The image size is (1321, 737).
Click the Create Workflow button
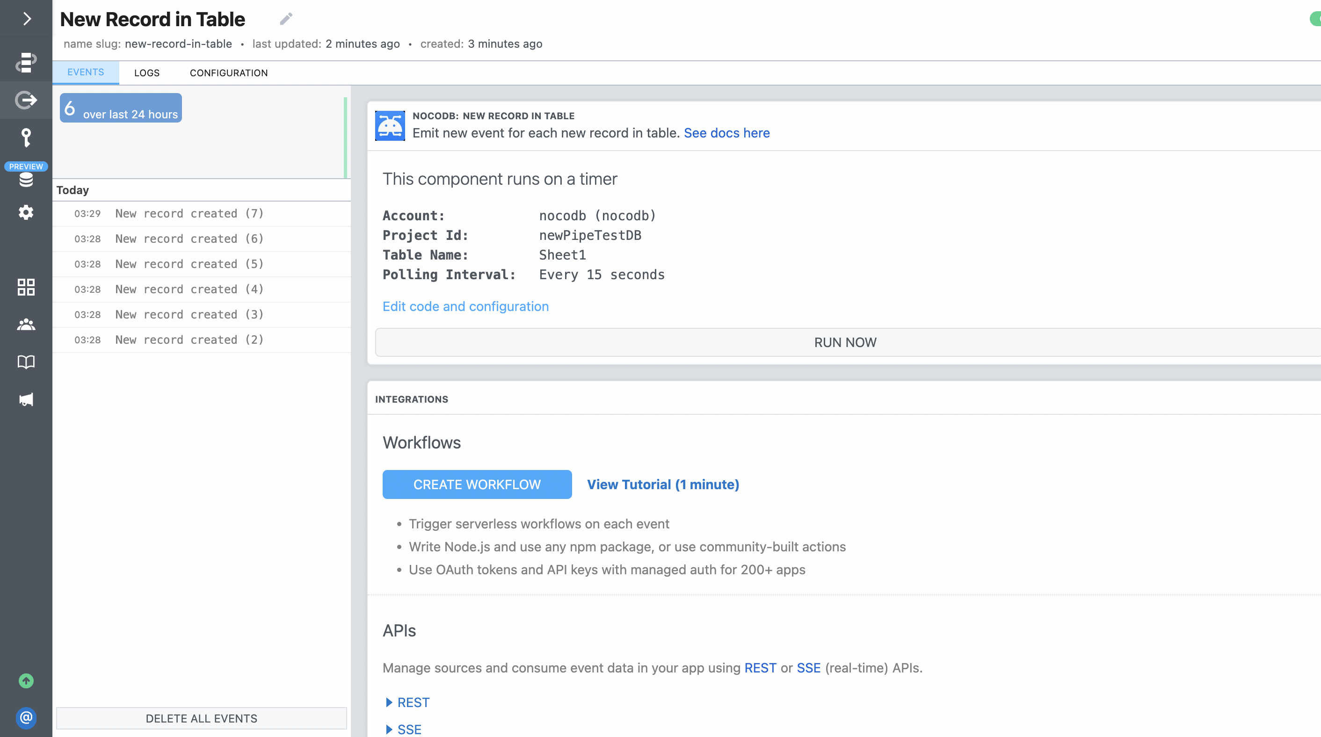[477, 484]
